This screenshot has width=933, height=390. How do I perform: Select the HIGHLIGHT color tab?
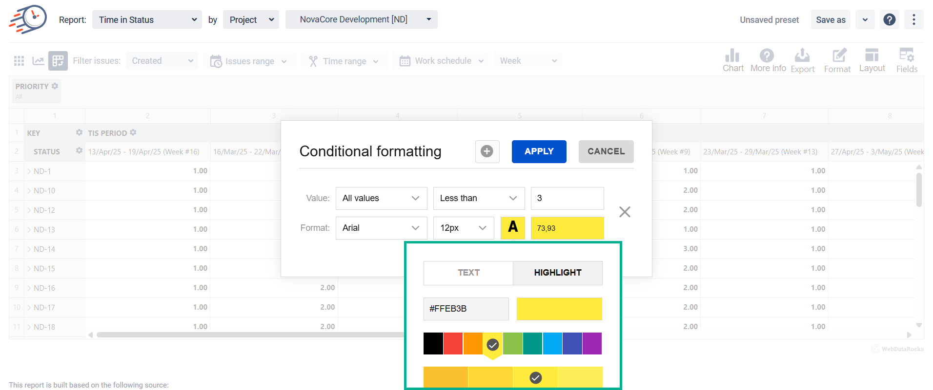[557, 273]
